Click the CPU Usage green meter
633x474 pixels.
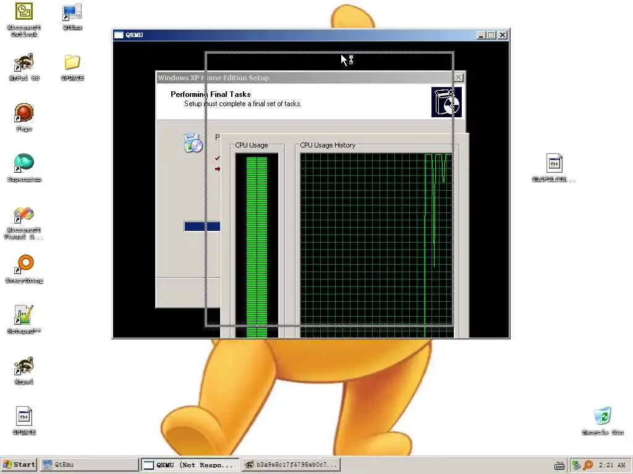click(257, 245)
